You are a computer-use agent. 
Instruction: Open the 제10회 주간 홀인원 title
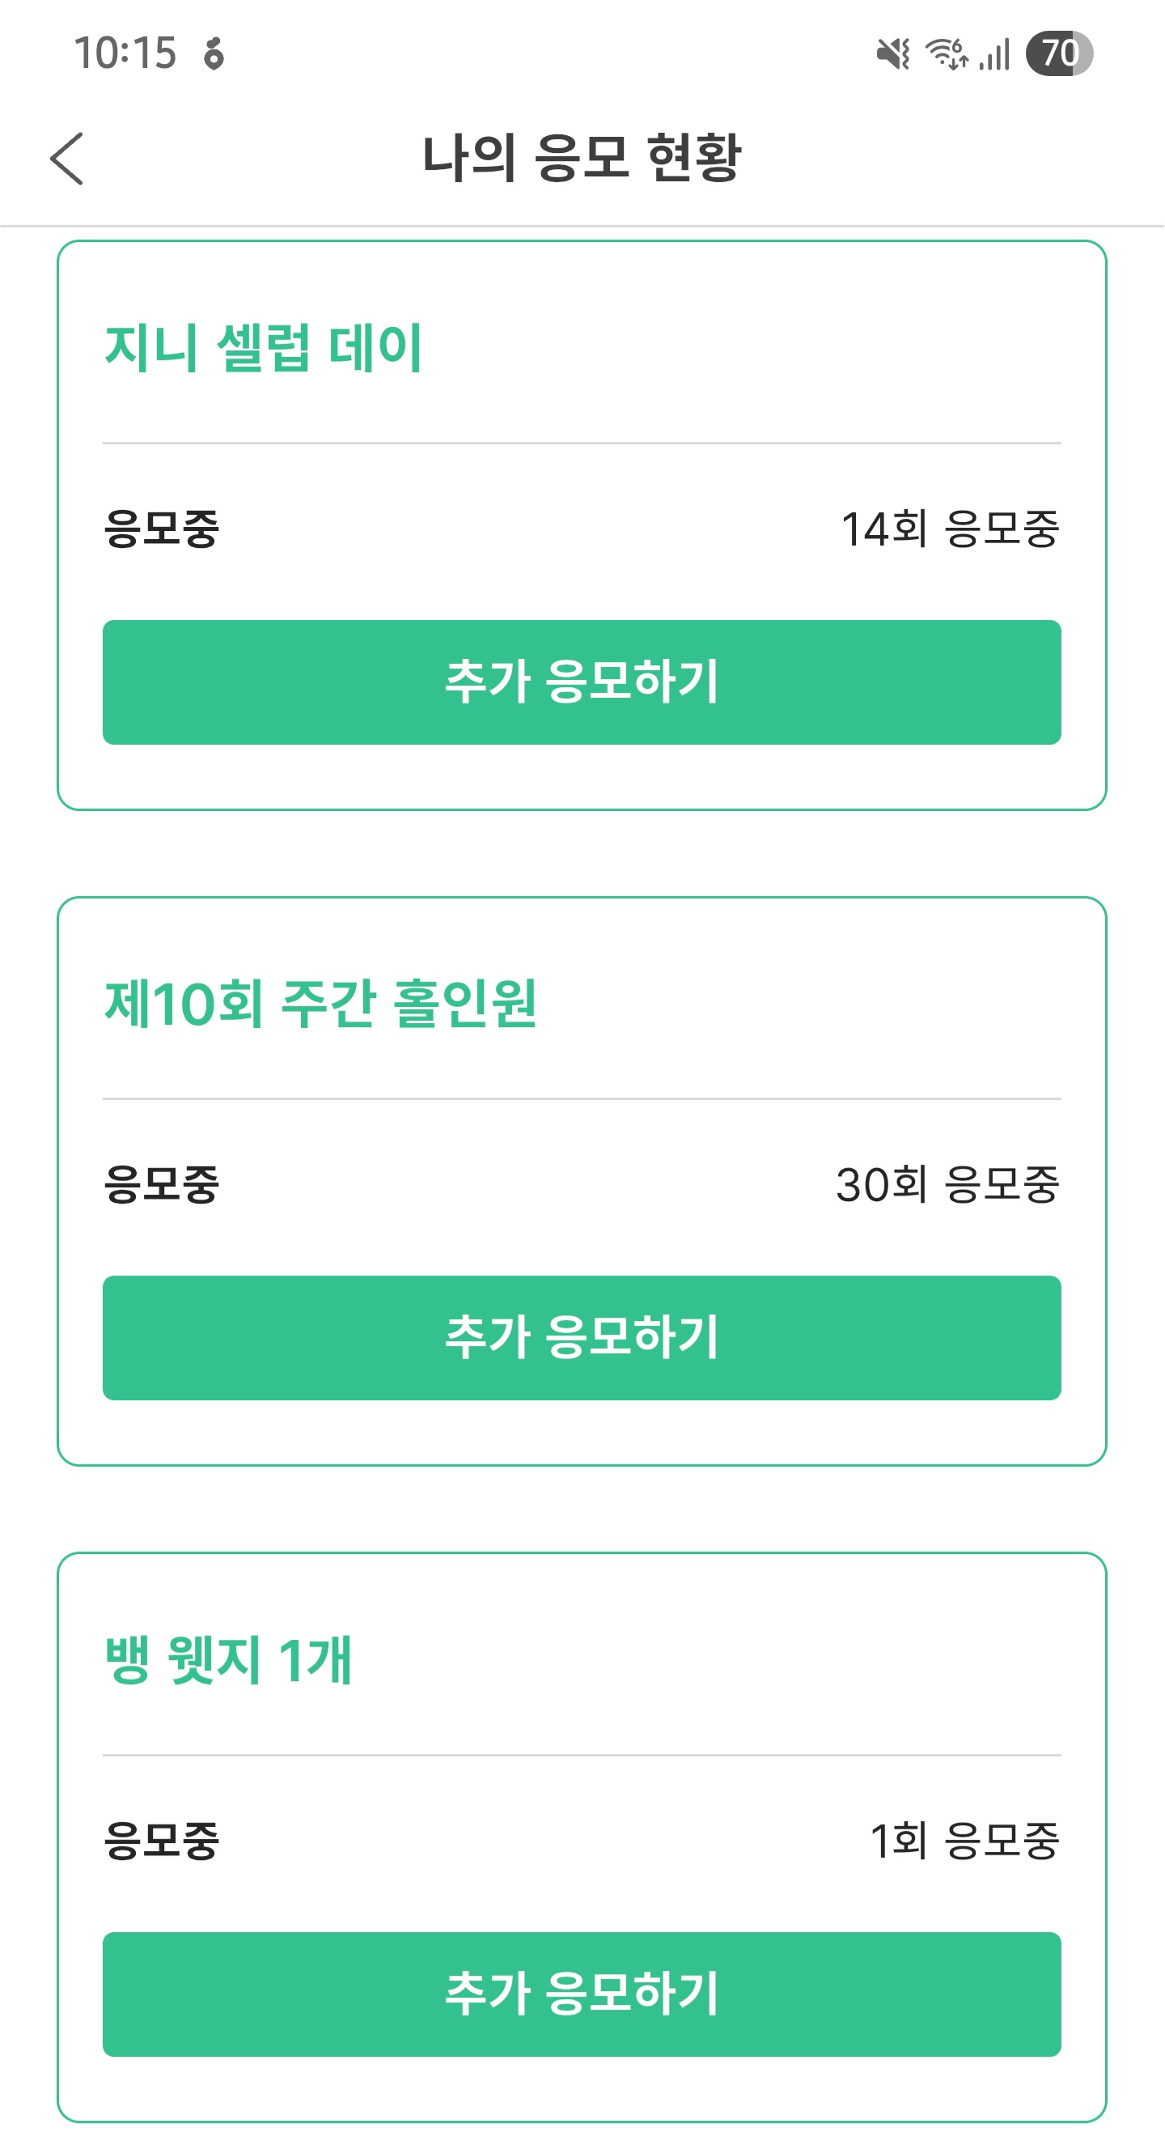(320, 1003)
